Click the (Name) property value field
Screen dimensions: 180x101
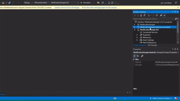pos(167,62)
